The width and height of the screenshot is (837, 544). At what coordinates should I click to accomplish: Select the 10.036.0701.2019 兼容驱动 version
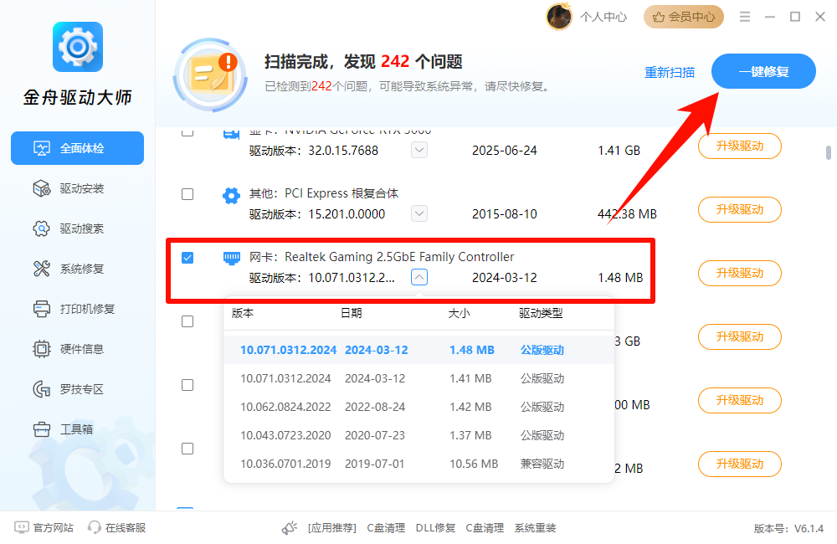point(418,464)
